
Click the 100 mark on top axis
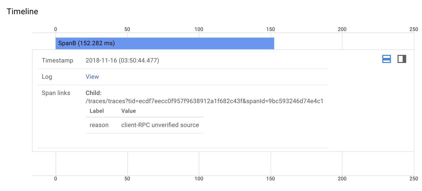coord(199,29)
